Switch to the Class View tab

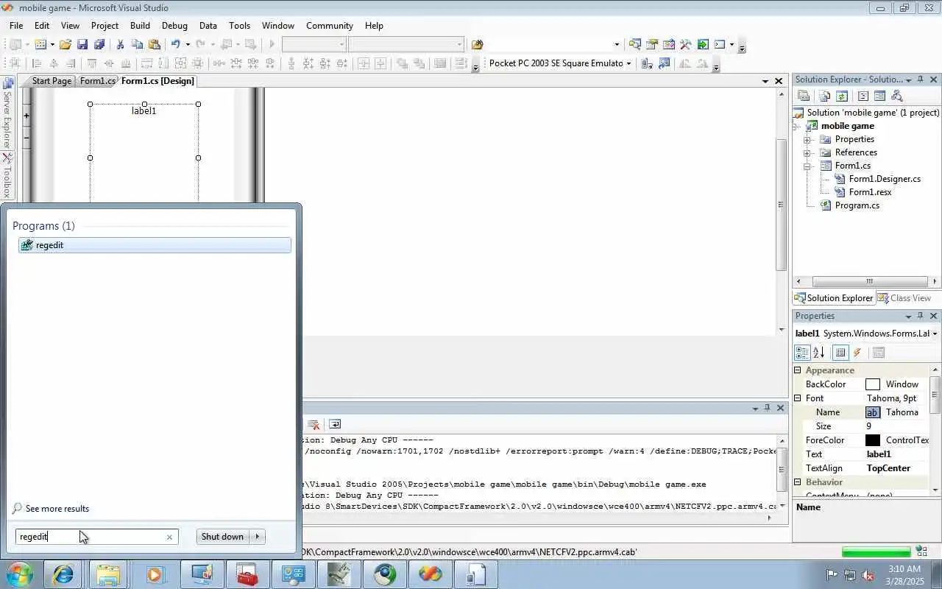(x=904, y=298)
